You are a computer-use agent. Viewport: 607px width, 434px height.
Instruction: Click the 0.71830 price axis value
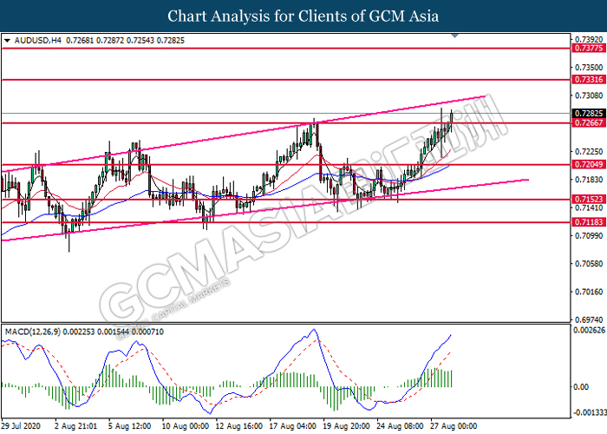(x=589, y=180)
